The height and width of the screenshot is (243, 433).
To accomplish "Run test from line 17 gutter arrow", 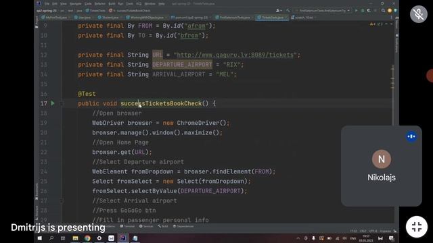I will click(x=53, y=103).
